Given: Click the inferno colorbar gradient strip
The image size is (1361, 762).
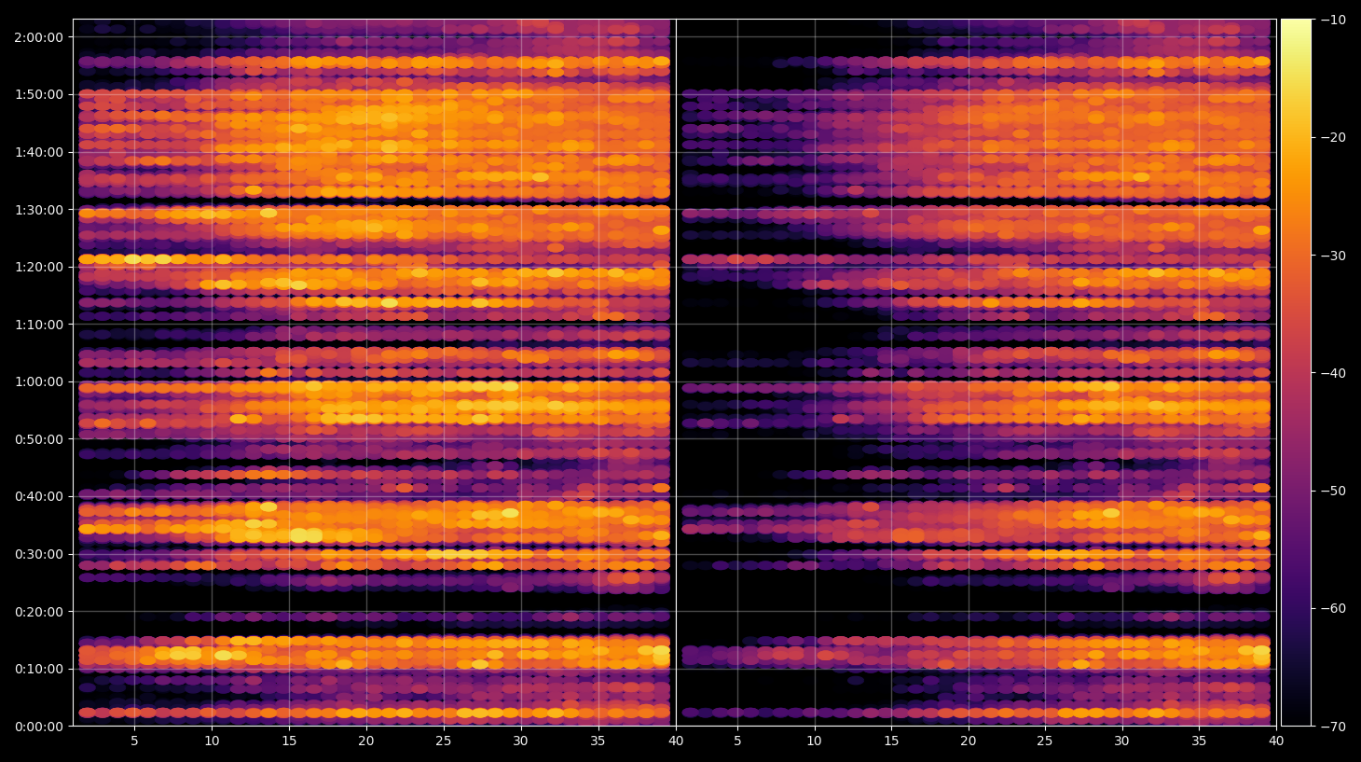Looking at the screenshot, I should [1296, 372].
